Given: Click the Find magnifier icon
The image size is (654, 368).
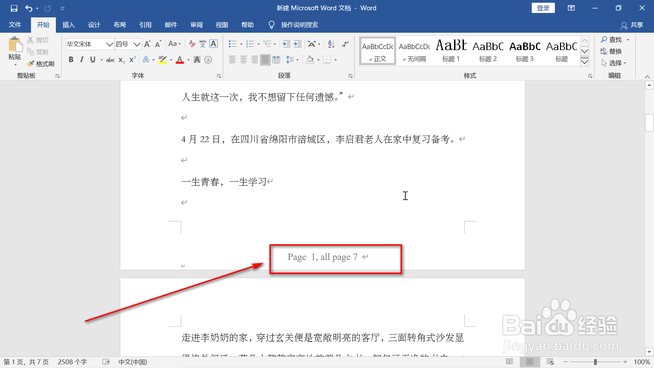Looking at the screenshot, I should [x=604, y=40].
